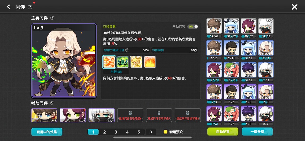
Task: Go back with the left arrow
Action: coord(8,7)
